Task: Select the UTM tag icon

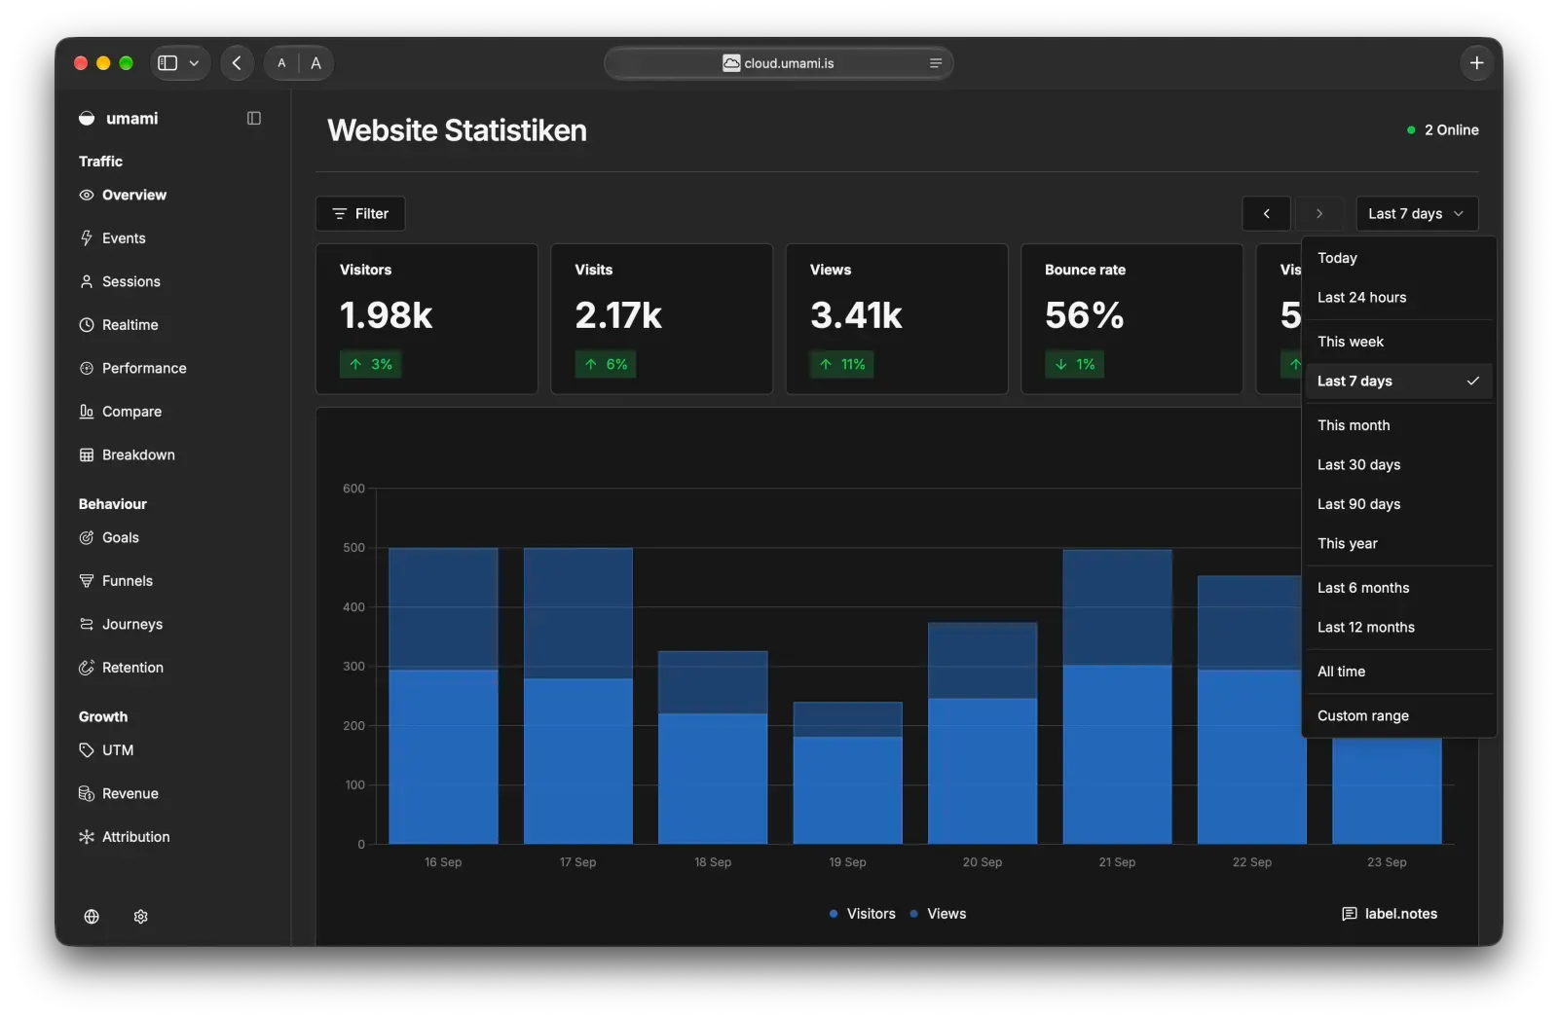Action: pyautogui.click(x=87, y=750)
